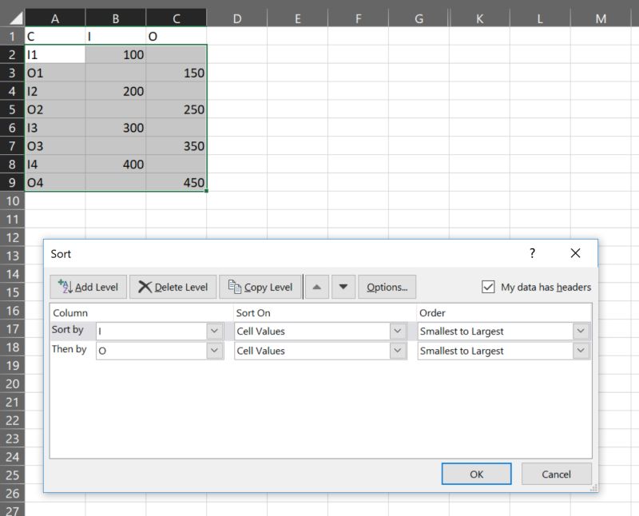
Task: Select column B header
Action: point(116,18)
